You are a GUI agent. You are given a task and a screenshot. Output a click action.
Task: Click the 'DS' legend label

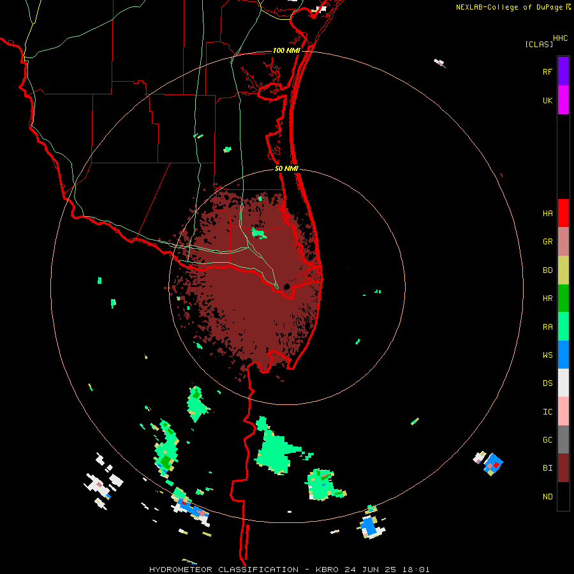547,383
